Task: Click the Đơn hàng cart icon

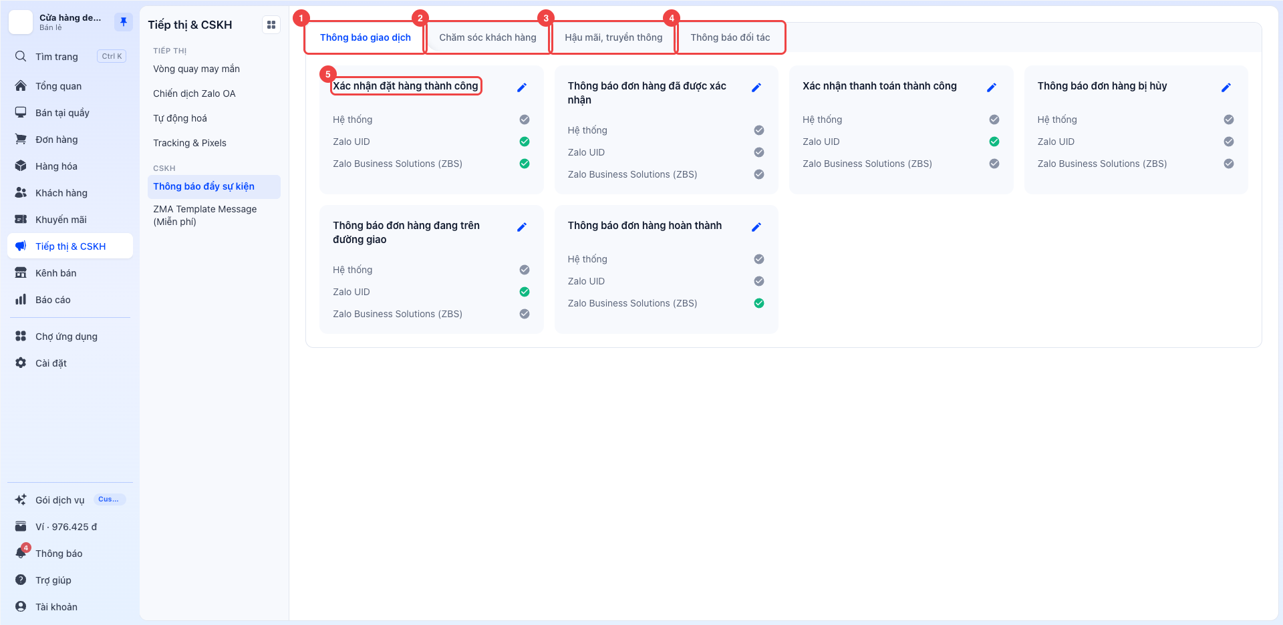Action: pos(21,139)
